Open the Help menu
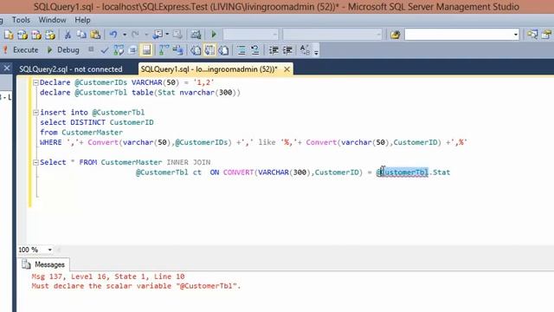The image size is (554, 312). (x=82, y=20)
